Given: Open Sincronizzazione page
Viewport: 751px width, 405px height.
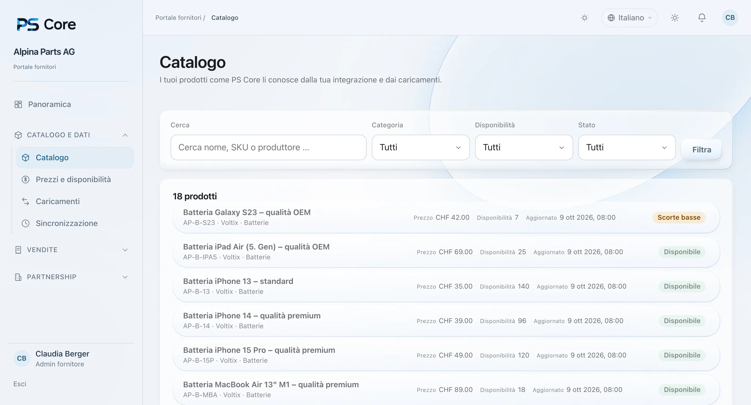Looking at the screenshot, I should point(75,223).
